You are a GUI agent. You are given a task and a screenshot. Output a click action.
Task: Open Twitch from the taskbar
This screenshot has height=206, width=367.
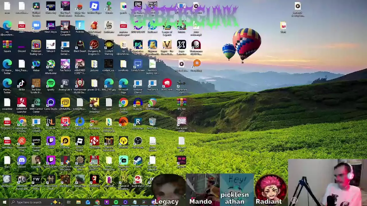pos(106,202)
